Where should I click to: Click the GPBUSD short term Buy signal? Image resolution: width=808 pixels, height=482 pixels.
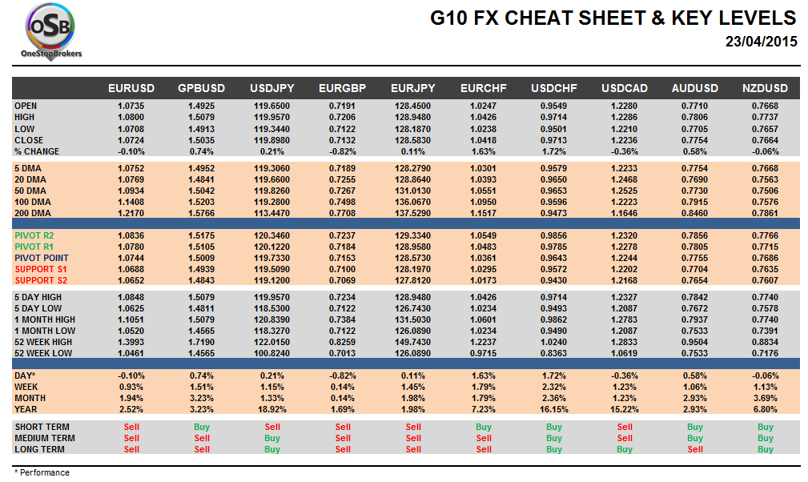click(x=202, y=428)
